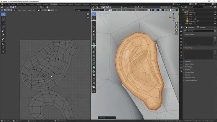The width and height of the screenshot is (217, 122).
Task: Click the viewport zoom icon in 3D view
Action: click(x=176, y=23)
